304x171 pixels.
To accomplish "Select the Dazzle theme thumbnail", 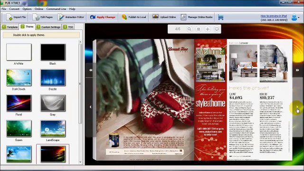I will click(x=53, y=77).
